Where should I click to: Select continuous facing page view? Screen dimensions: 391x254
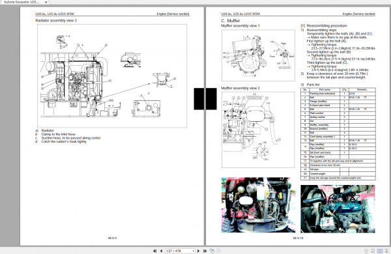pyautogui.click(x=386, y=251)
